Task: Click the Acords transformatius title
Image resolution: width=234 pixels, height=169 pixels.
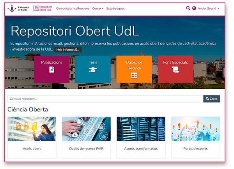Action: coord(141,149)
